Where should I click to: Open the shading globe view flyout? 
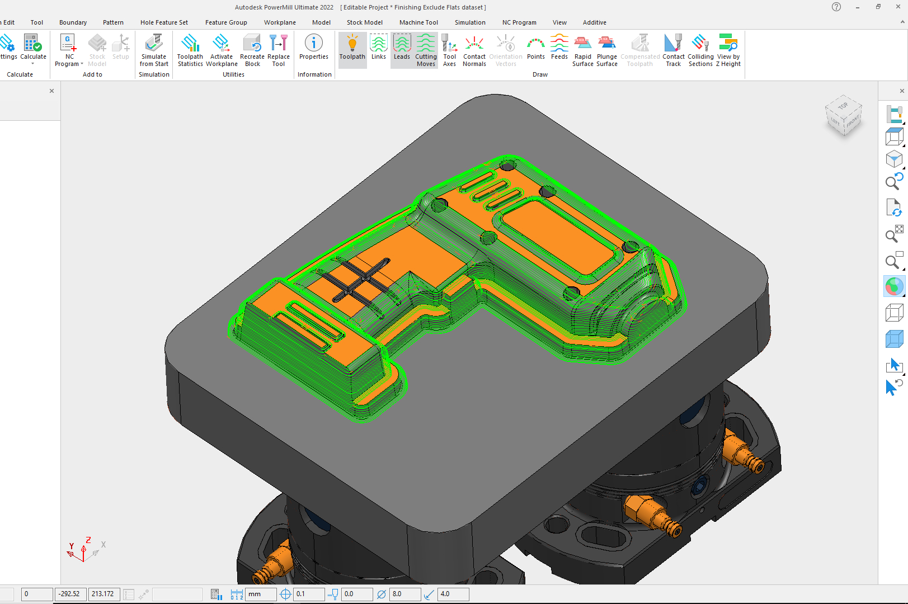[894, 286]
